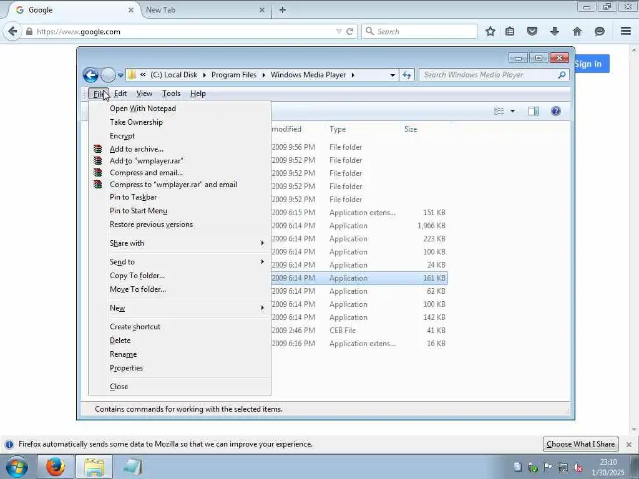Toggle the preview pane icon
The height and width of the screenshot is (479, 639).
click(x=534, y=111)
